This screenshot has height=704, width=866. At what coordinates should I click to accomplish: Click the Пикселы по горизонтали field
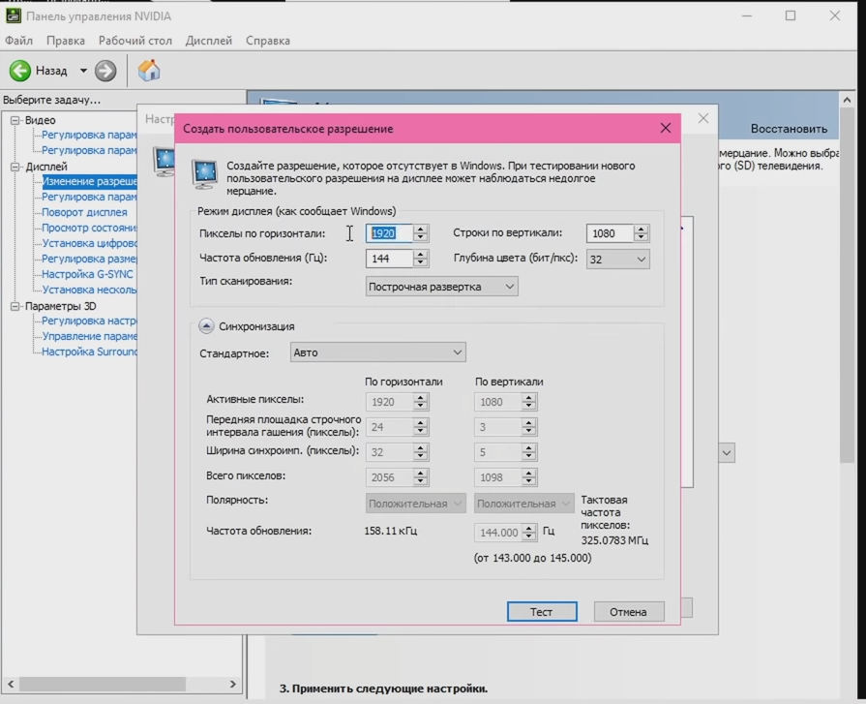(x=389, y=233)
